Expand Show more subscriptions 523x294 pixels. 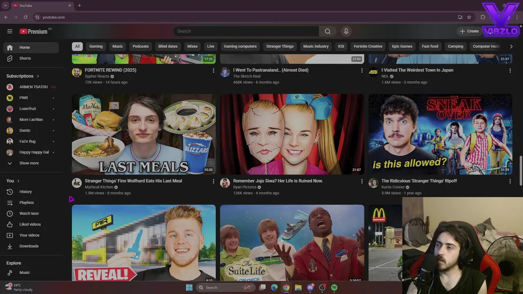(x=31, y=163)
